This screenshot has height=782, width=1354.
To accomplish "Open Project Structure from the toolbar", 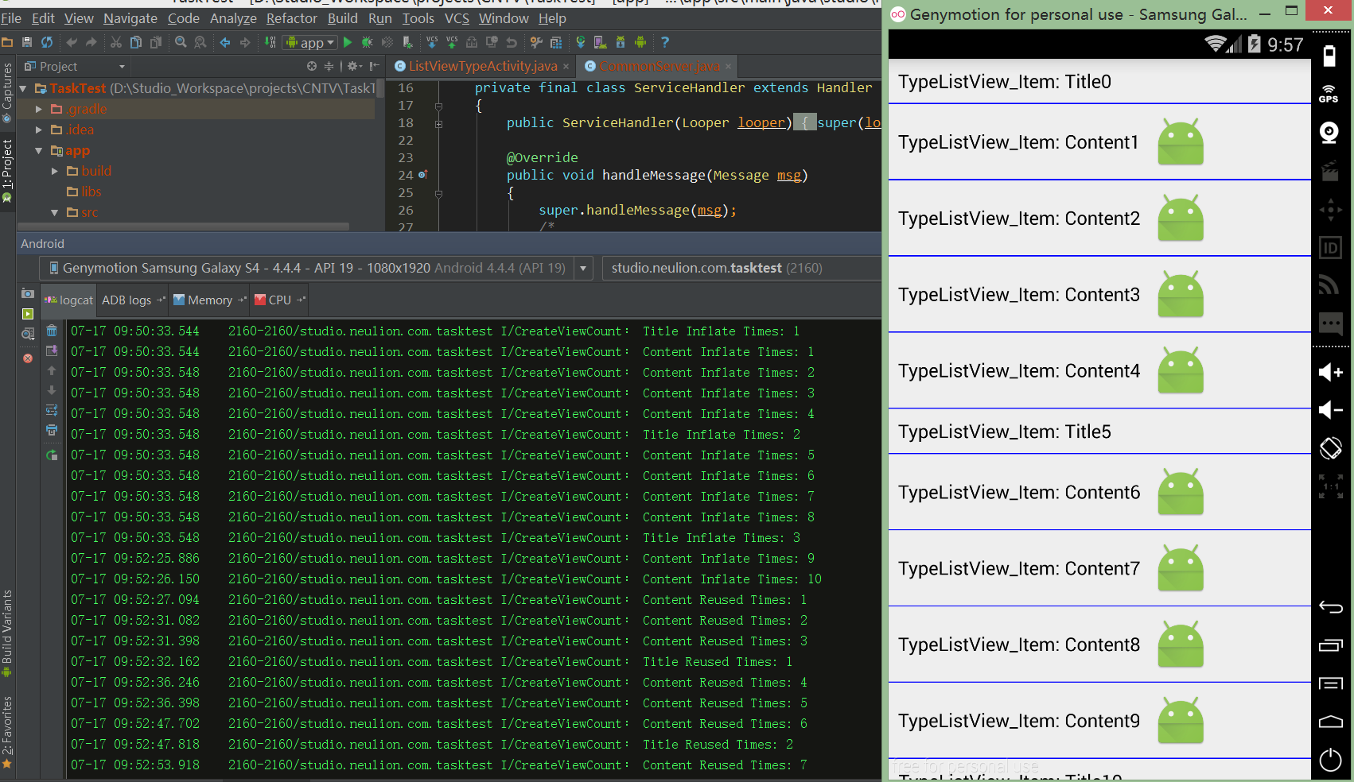I will [556, 42].
